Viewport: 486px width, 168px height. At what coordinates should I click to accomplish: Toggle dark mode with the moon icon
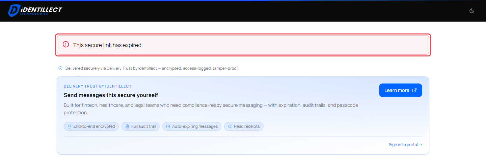[x=472, y=11]
